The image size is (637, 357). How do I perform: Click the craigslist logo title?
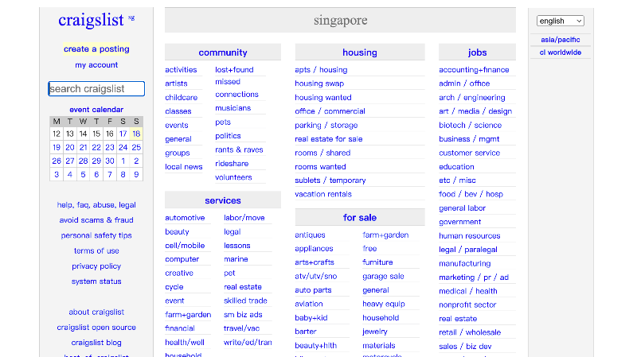click(x=92, y=20)
